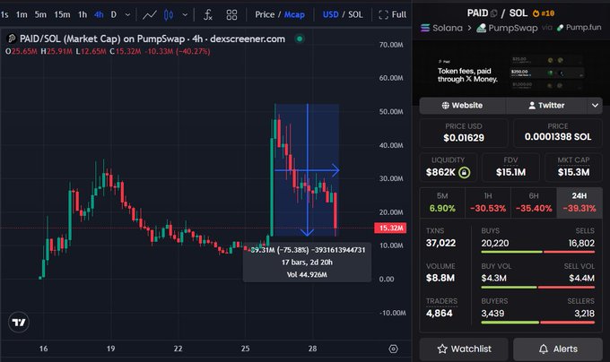Image resolution: width=610 pixels, height=362 pixels.
Task: Expand the social links chevron
Action: point(595,106)
